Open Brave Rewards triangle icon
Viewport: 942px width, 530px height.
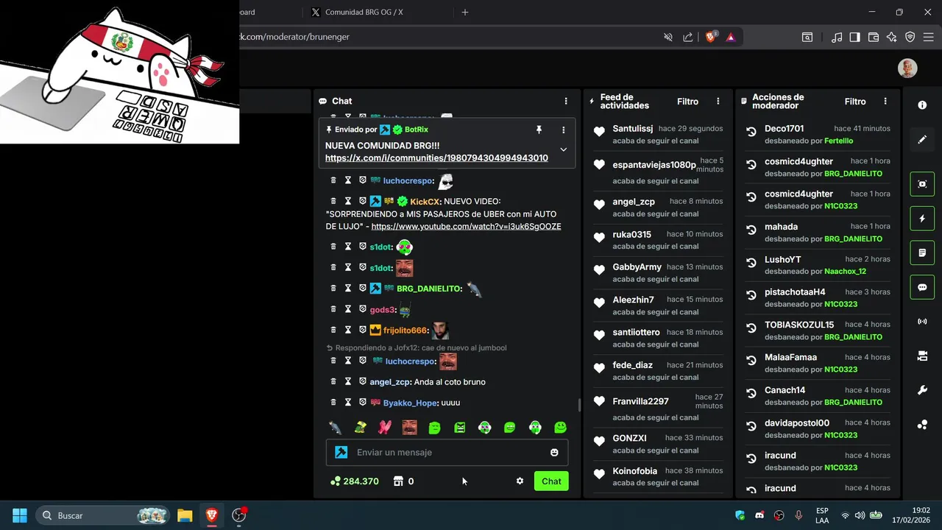[x=731, y=37]
